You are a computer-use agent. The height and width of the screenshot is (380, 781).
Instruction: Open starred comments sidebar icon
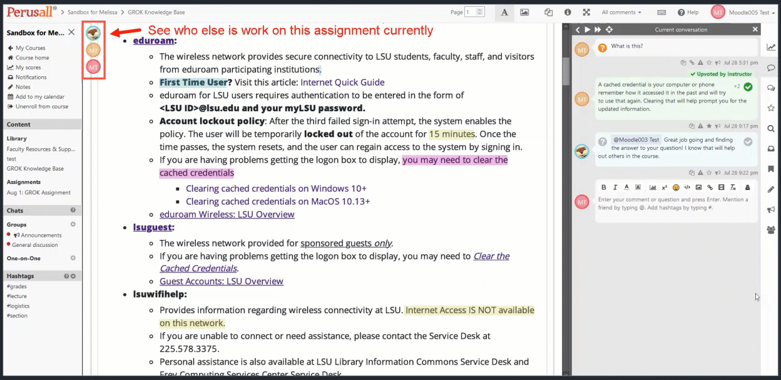pyautogui.click(x=771, y=108)
